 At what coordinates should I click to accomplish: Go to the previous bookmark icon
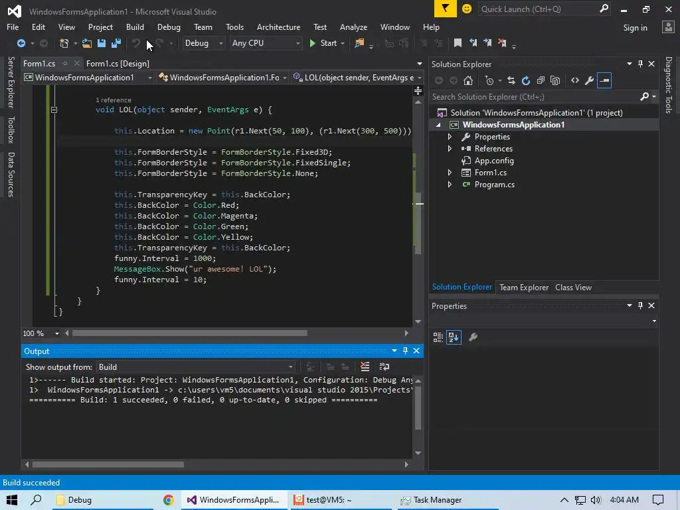pos(473,42)
